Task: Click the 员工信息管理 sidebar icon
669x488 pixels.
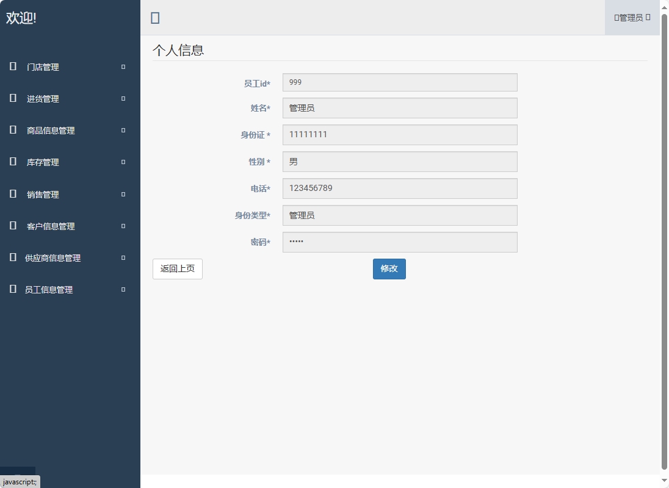Action: click(13, 289)
